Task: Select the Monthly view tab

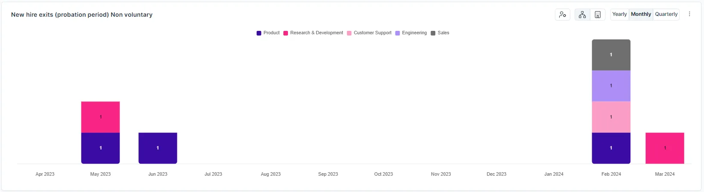Action: (x=641, y=14)
